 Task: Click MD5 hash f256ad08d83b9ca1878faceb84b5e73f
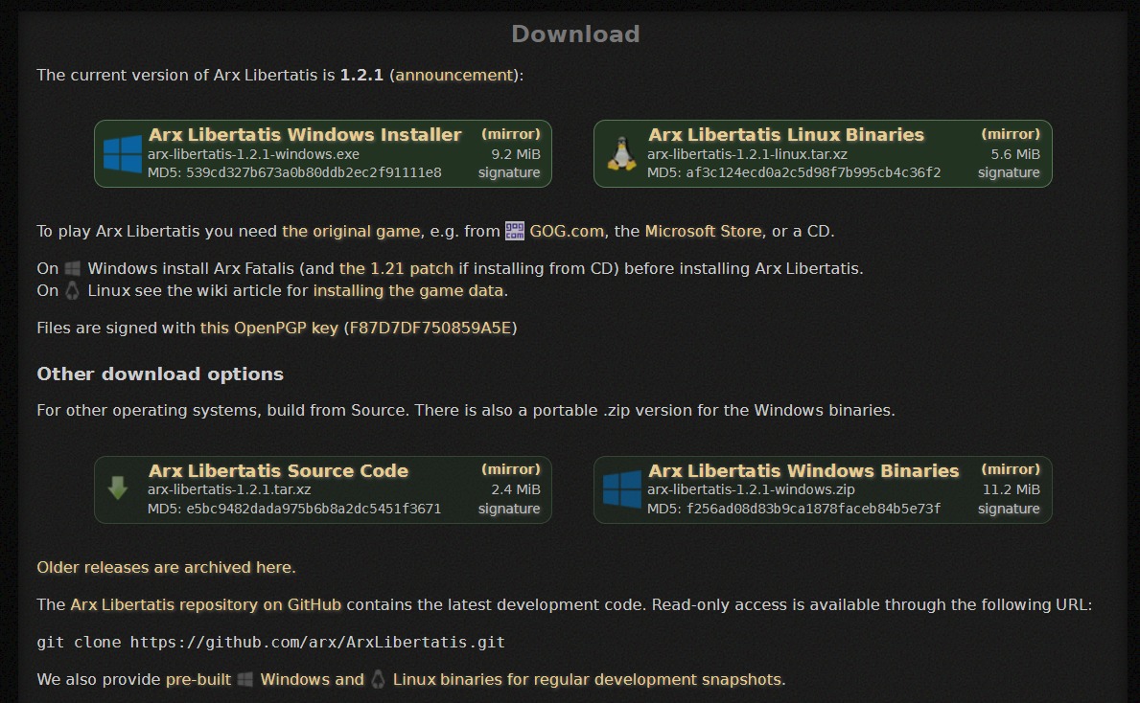813,510
